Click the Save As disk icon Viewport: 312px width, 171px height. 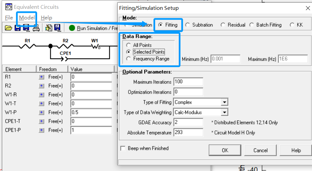[x=26, y=28]
